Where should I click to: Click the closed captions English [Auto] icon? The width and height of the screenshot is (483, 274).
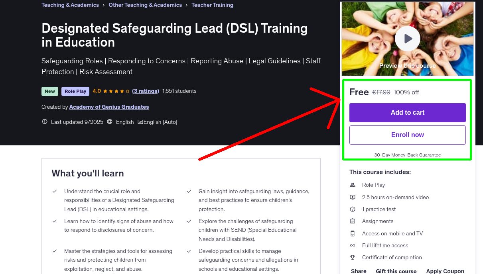(142, 121)
